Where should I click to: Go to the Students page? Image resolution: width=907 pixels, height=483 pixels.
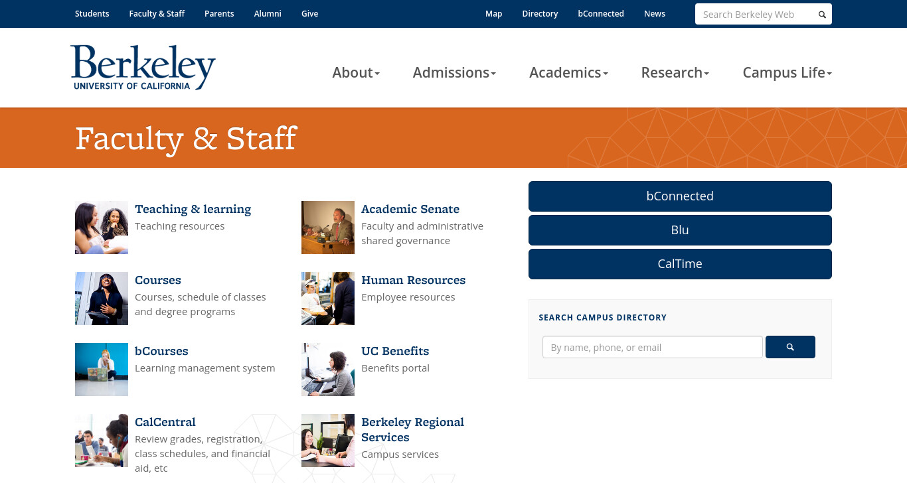coord(92,13)
